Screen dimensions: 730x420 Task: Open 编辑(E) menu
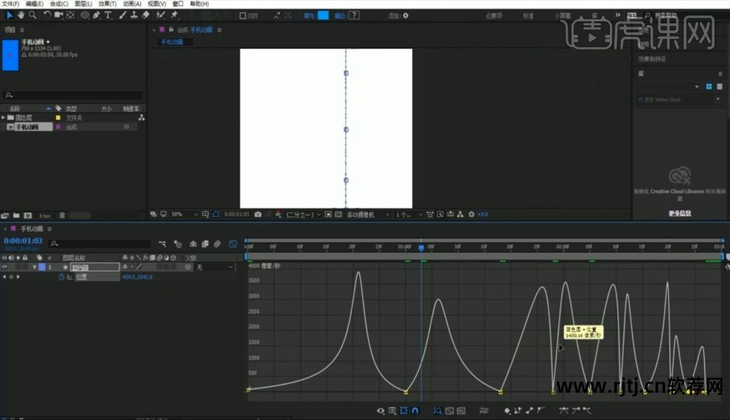pyautogui.click(x=35, y=4)
